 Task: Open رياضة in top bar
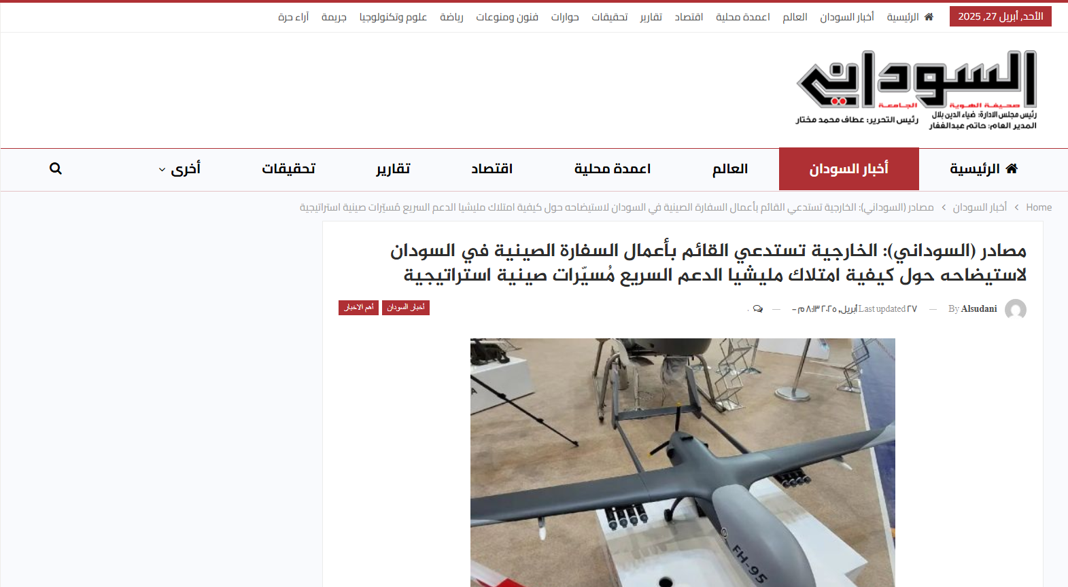pos(451,17)
